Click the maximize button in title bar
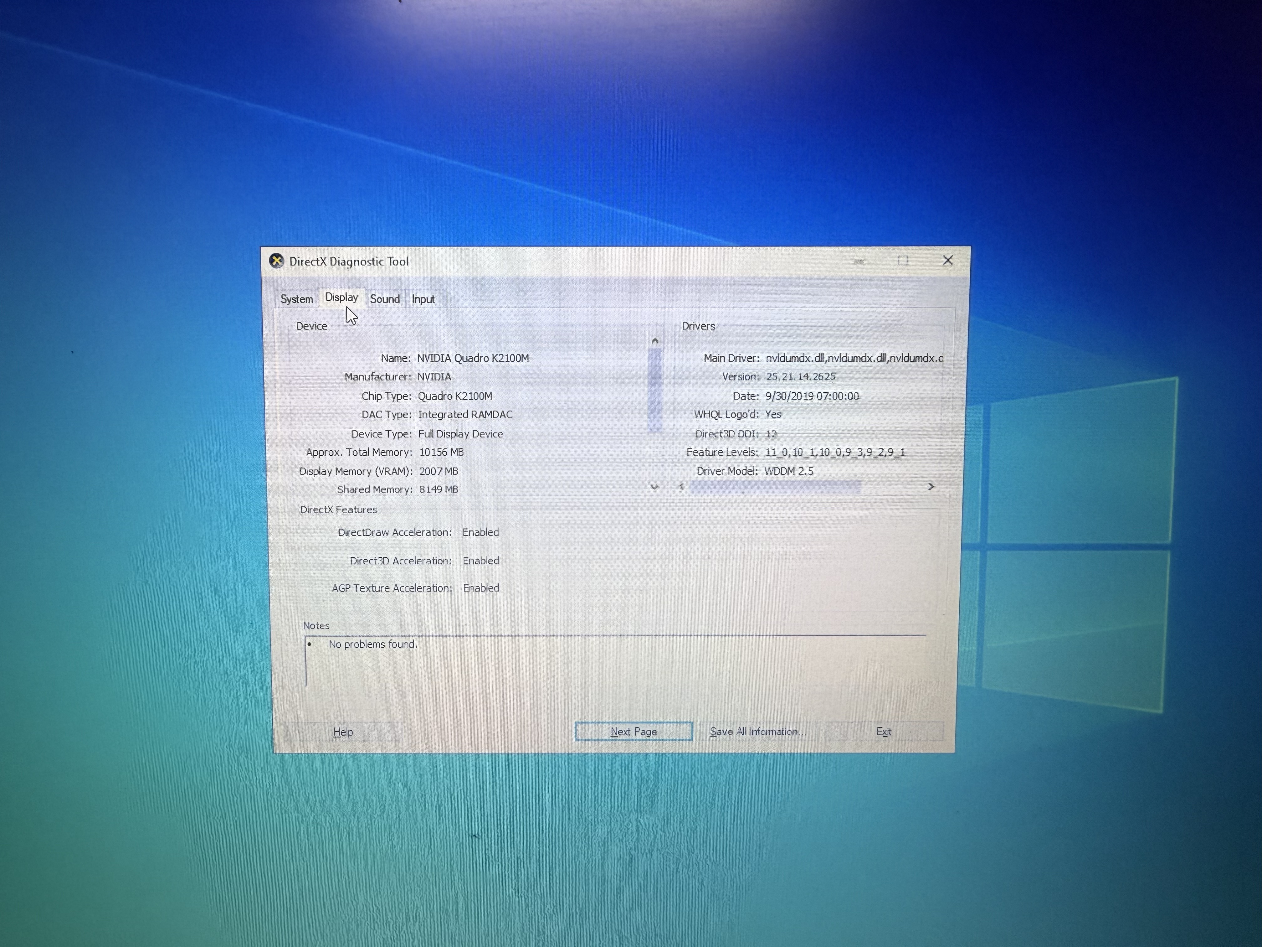This screenshot has width=1262, height=947. click(903, 260)
